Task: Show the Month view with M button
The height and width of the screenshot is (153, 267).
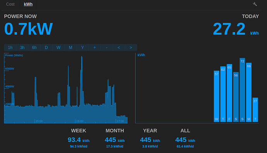Action: click(70, 48)
